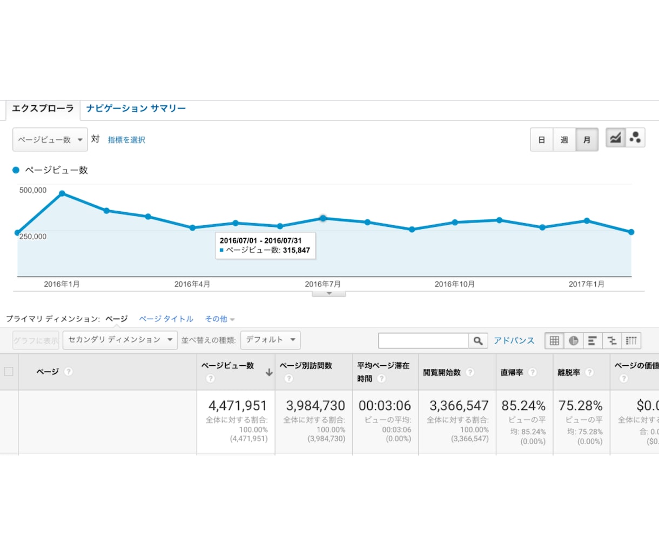Click 直帰率 column header
This screenshot has width=659, height=558.
(512, 372)
